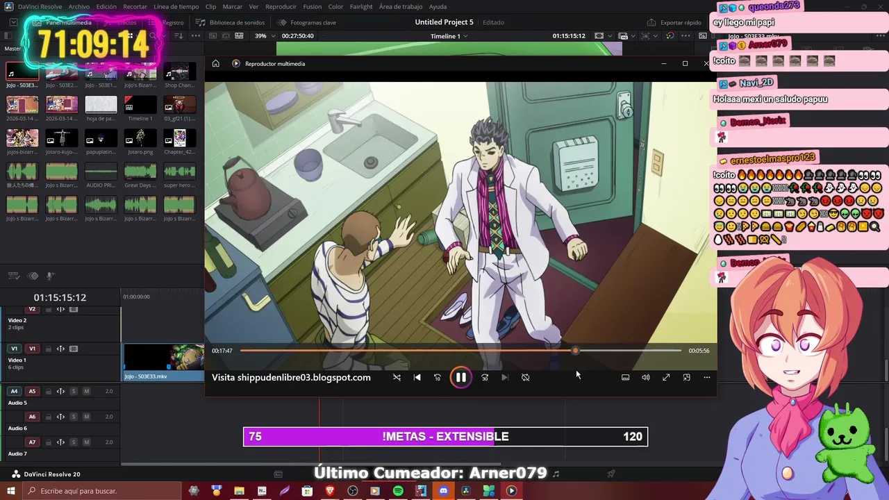Lock the Video 1 track
This screenshot has height=500, width=889.
point(49,349)
